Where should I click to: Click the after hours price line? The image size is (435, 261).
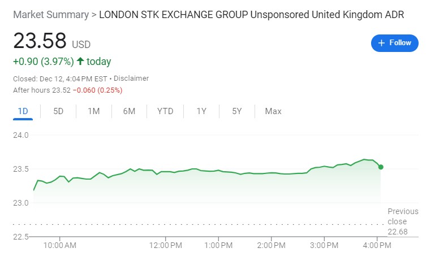(x=67, y=90)
